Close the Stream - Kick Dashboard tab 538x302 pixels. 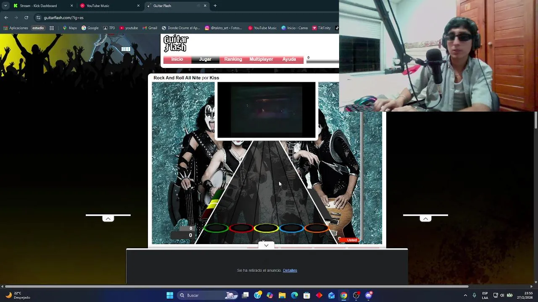71,6
